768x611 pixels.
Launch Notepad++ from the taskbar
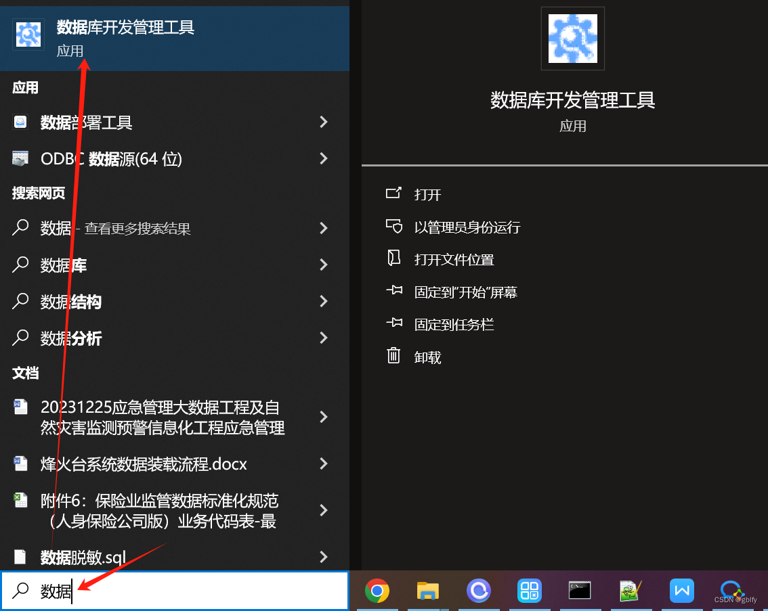(x=631, y=590)
